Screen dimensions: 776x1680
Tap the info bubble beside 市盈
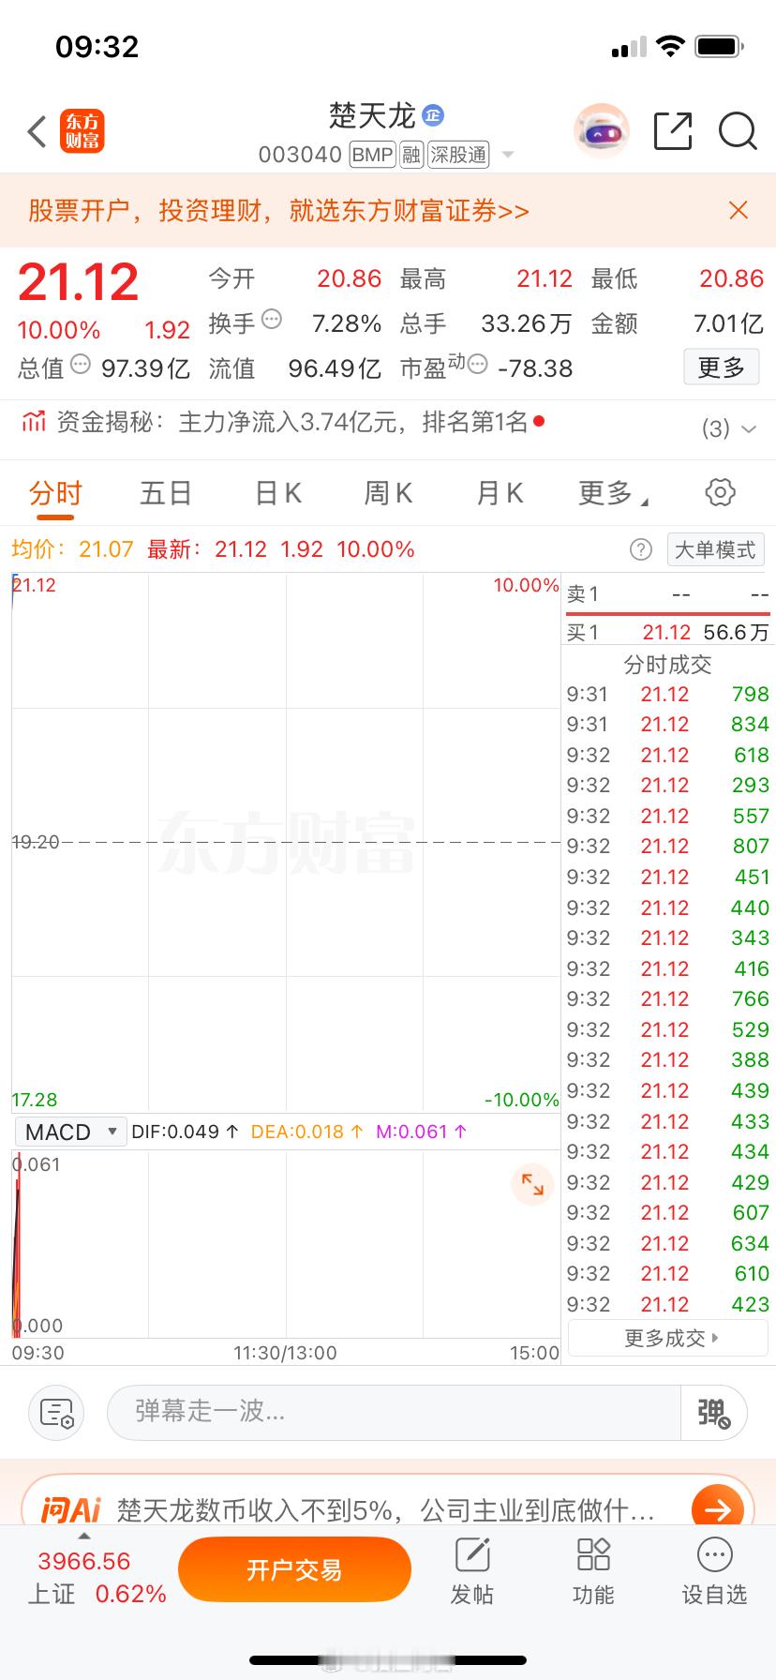click(477, 364)
